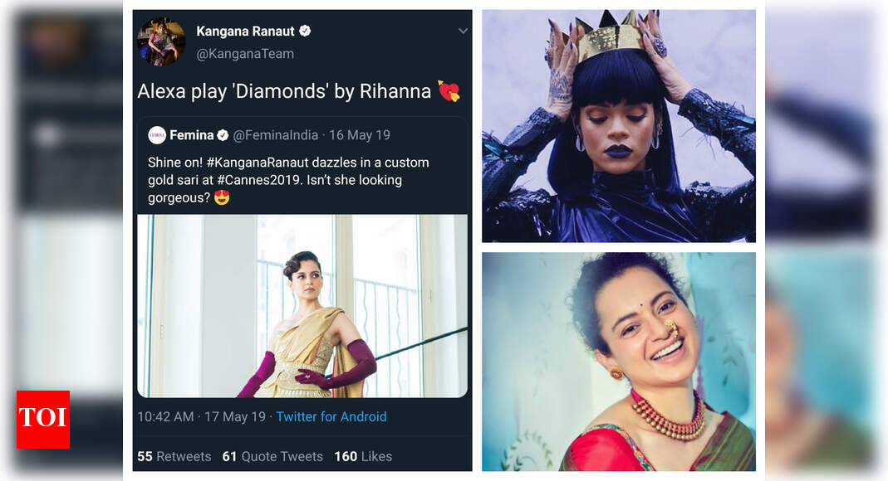Screen dimensions: 888x481
Task: Click the Twitter for Android link
Action: click(331, 416)
